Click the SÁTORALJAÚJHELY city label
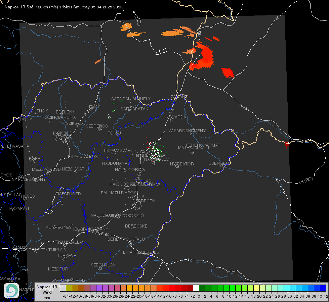Image resolution: width=329 pixels, height=302 pixels. [x=131, y=99]
